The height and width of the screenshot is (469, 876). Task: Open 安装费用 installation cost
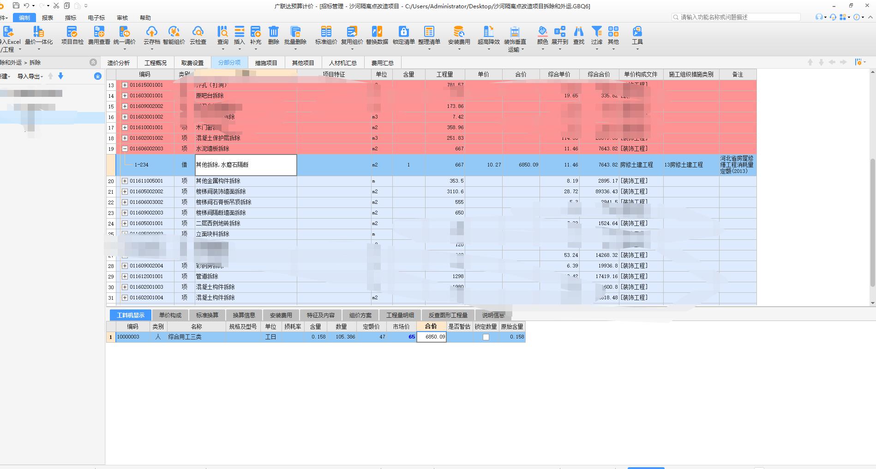click(x=459, y=32)
